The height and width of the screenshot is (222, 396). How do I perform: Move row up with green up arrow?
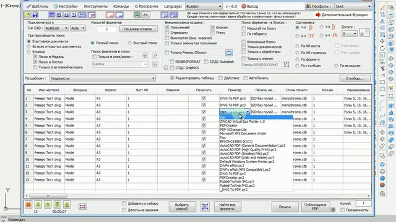48,205
